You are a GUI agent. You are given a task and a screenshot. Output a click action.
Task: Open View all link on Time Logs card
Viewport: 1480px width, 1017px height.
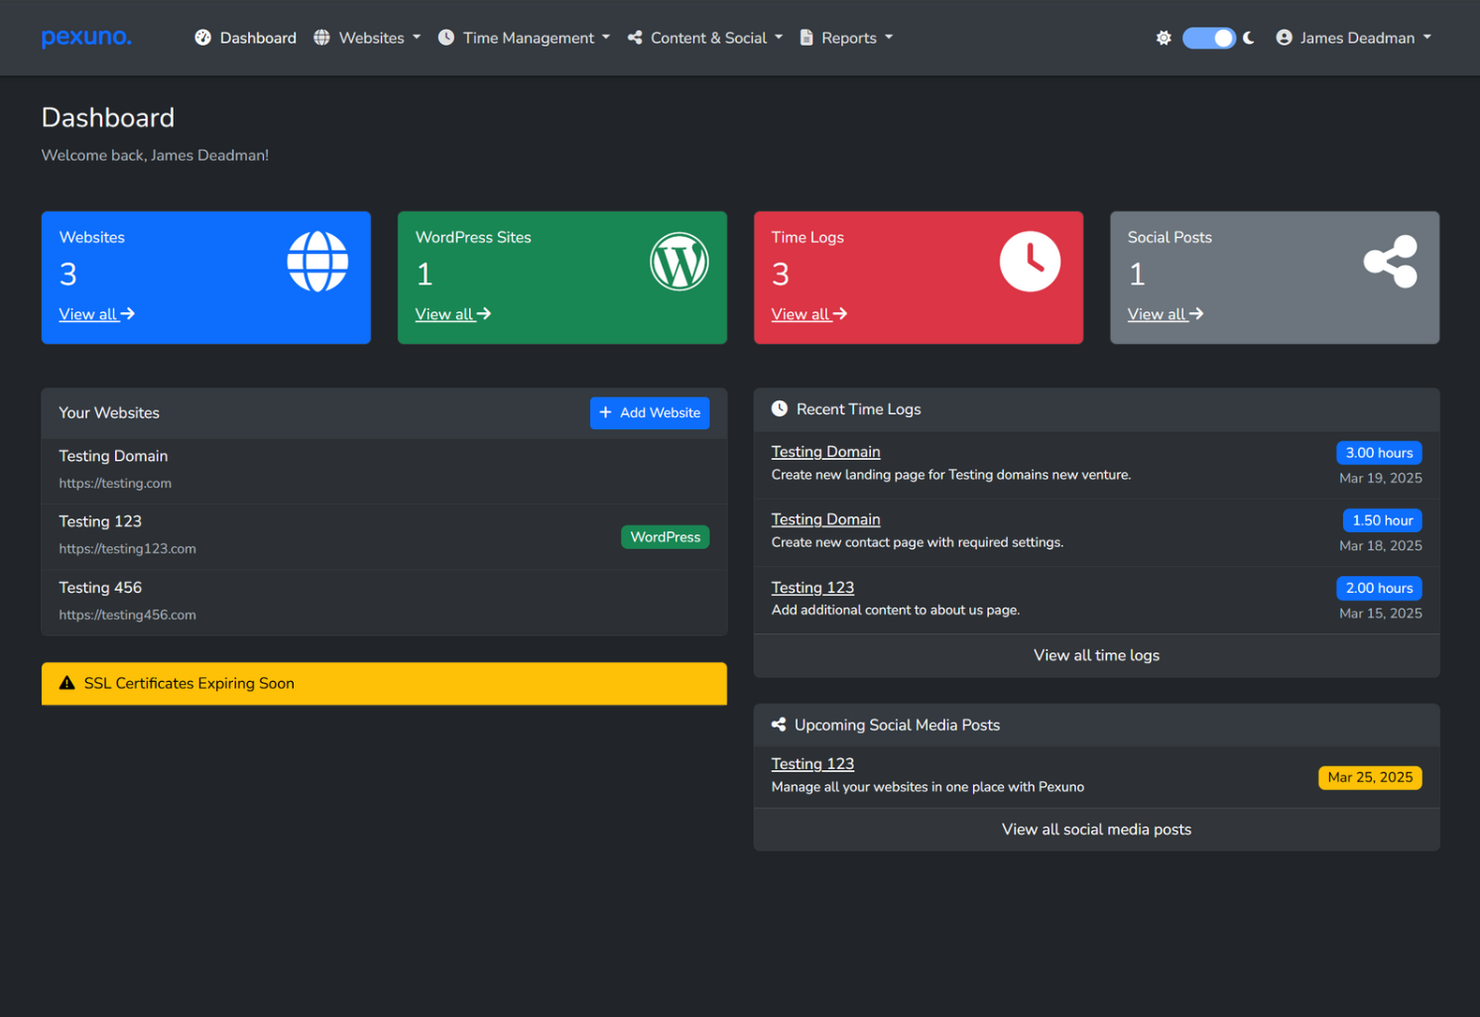pos(809,314)
